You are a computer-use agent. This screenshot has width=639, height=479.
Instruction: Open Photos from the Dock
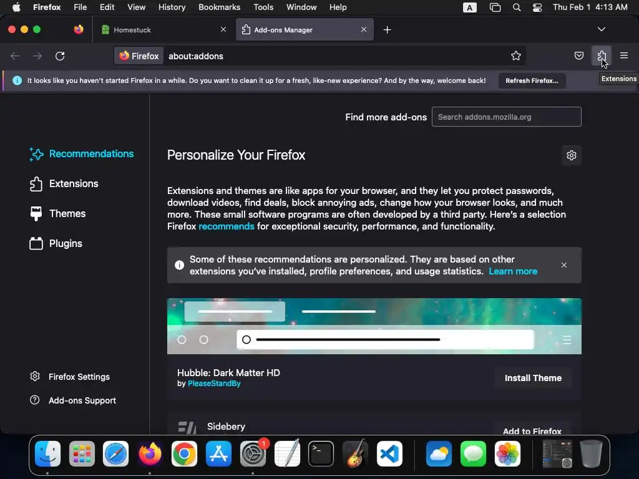coord(507,454)
